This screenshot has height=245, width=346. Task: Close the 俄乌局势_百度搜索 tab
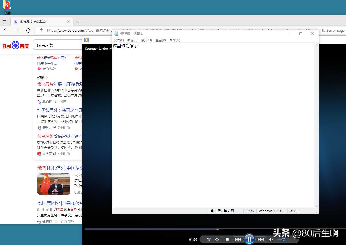tap(68, 21)
